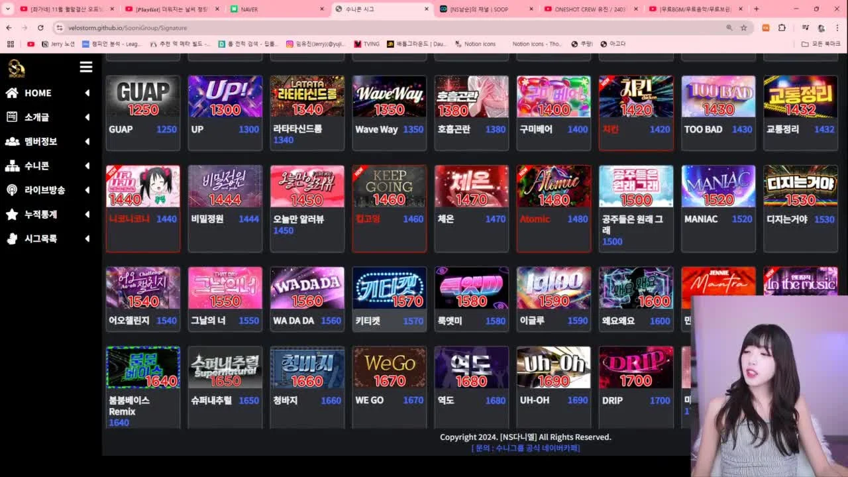
Task: Click the HOME house icon
Action: coord(12,93)
